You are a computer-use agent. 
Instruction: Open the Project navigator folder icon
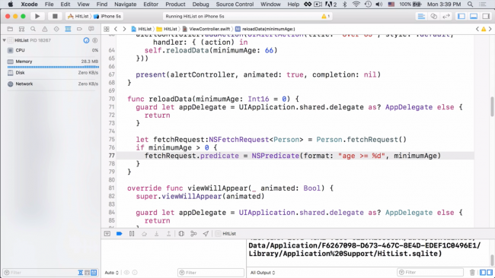pyautogui.click(x=10, y=29)
